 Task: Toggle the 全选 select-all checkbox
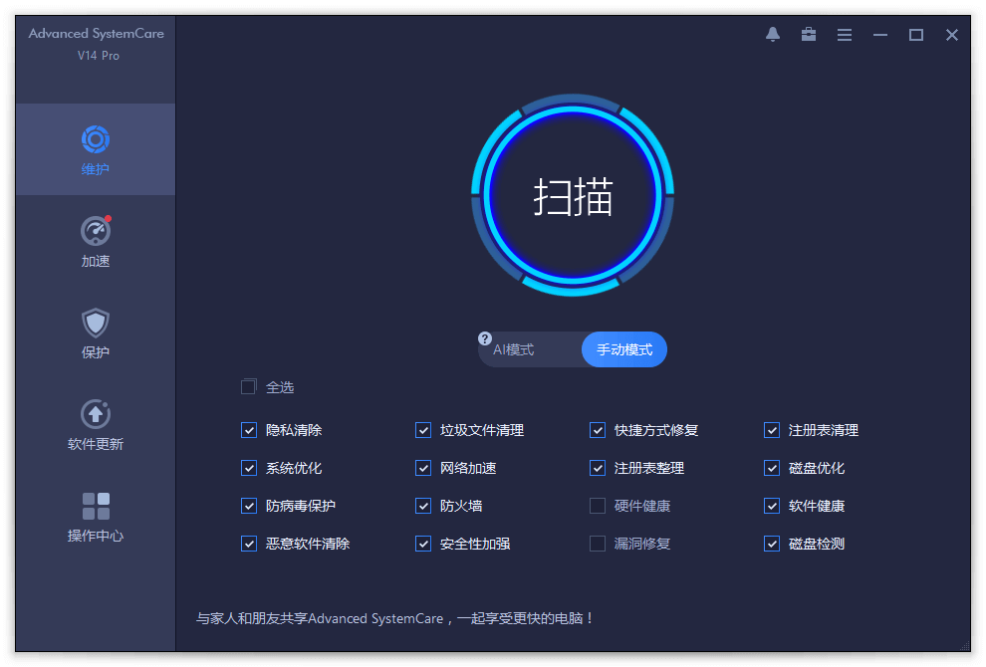click(x=248, y=386)
